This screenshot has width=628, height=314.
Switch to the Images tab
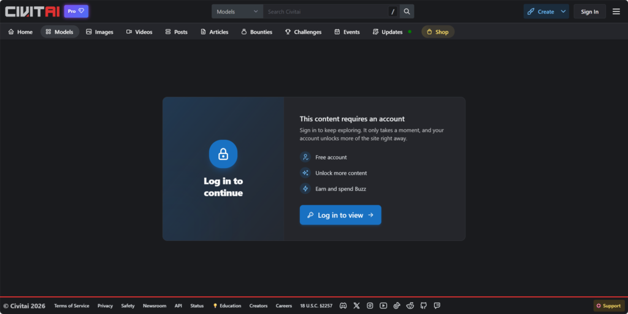coord(99,32)
